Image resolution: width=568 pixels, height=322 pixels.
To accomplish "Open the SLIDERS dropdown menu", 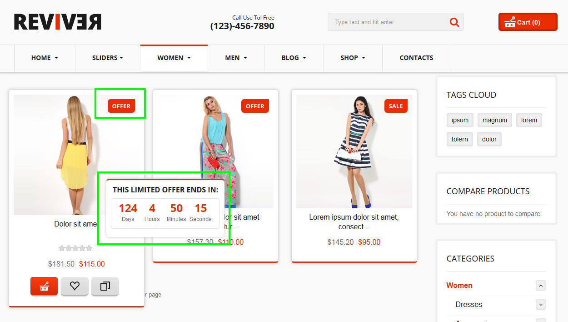I will click(x=108, y=58).
